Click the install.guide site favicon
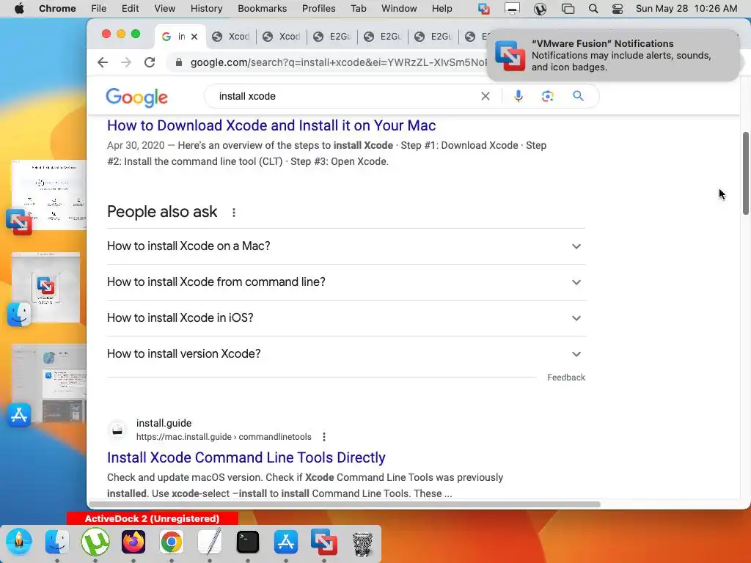 point(117,430)
